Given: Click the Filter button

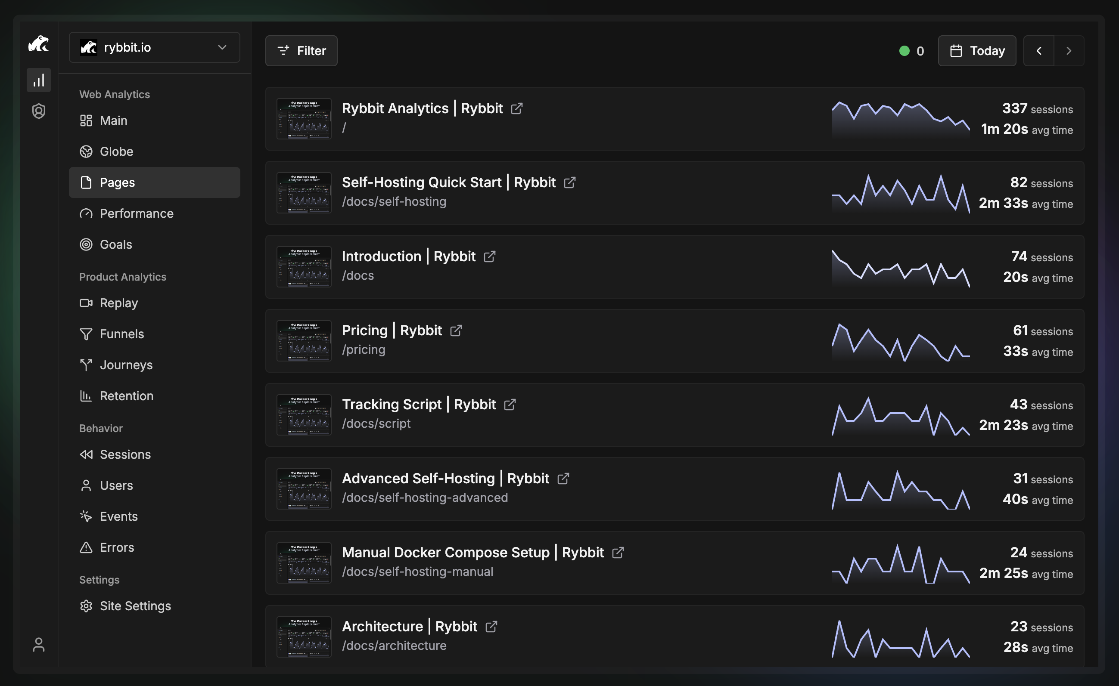Looking at the screenshot, I should tap(301, 51).
